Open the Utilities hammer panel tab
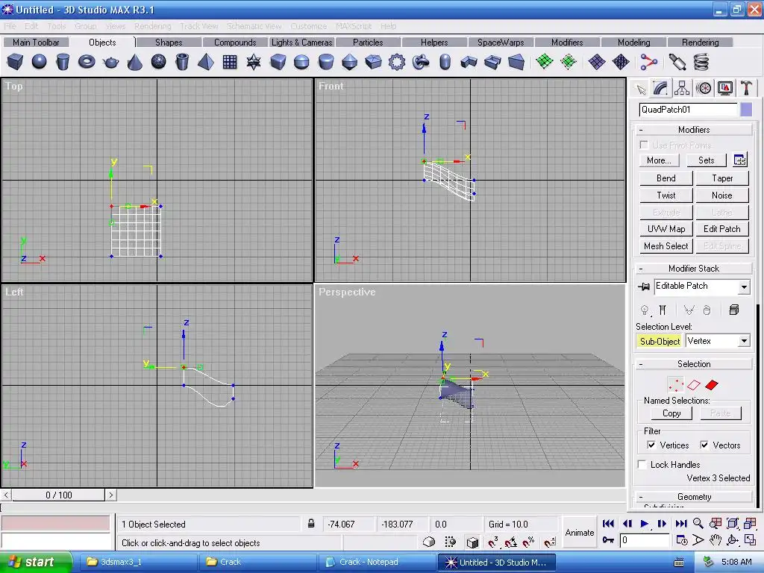The height and width of the screenshot is (573, 764). click(746, 89)
